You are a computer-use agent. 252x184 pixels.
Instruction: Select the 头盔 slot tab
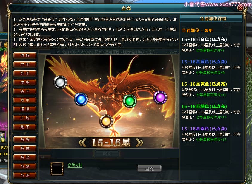(25, 91)
